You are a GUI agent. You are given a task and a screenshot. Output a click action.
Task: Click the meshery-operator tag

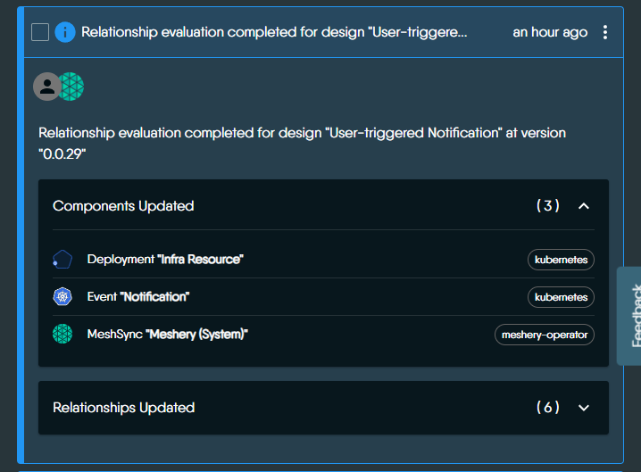544,335
